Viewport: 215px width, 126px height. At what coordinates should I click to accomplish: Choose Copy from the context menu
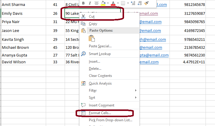(x=93, y=24)
